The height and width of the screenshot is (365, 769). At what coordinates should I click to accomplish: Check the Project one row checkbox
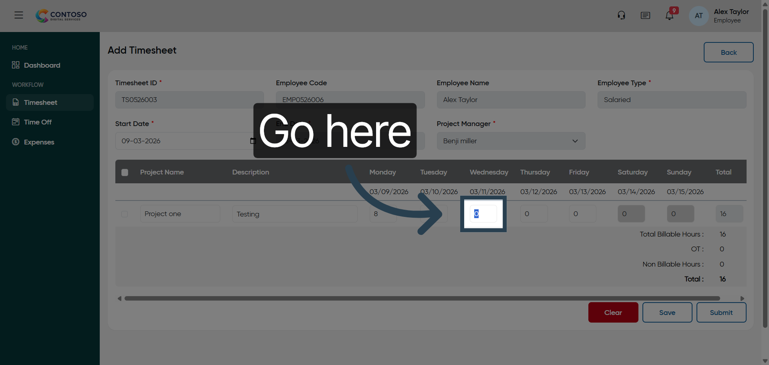pyautogui.click(x=125, y=214)
